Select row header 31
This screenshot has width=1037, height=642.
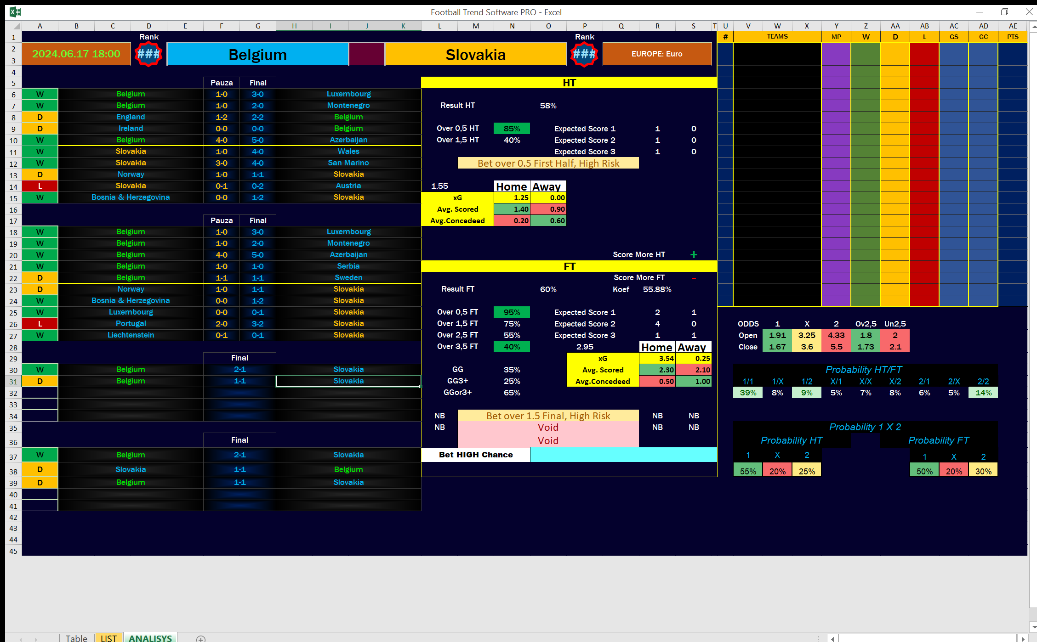pyautogui.click(x=13, y=382)
